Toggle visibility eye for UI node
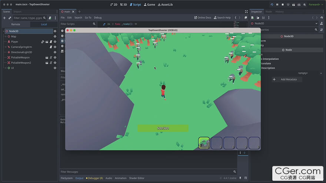This screenshot has height=183, width=326. point(55,68)
